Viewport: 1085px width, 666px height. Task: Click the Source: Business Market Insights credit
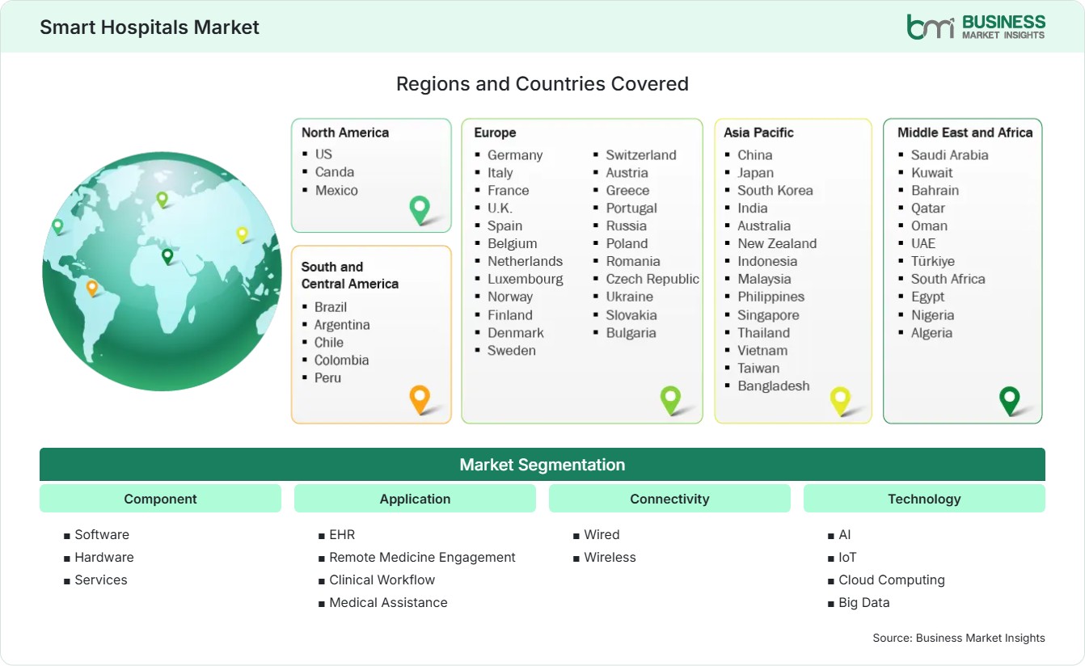[959, 638]
